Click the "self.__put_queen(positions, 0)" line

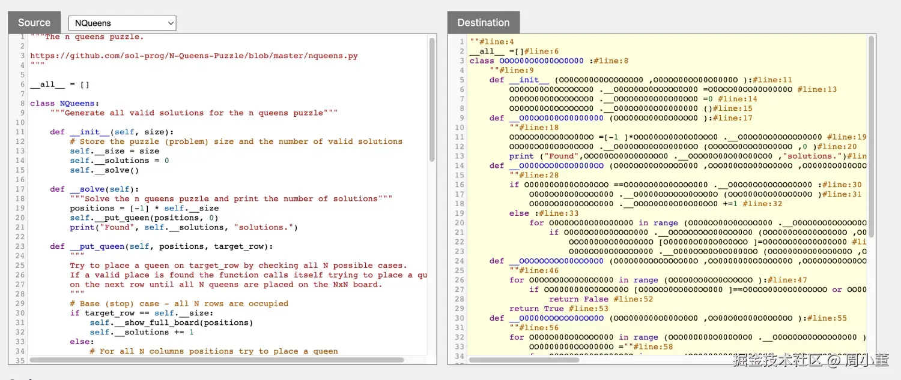(x=144, y=218)
